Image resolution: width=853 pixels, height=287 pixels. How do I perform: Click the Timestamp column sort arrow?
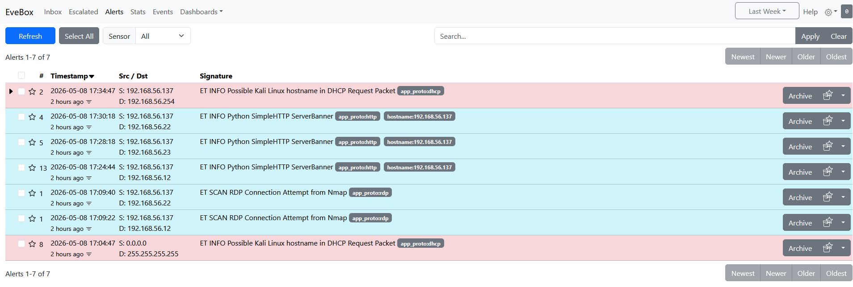coord(92,77)
